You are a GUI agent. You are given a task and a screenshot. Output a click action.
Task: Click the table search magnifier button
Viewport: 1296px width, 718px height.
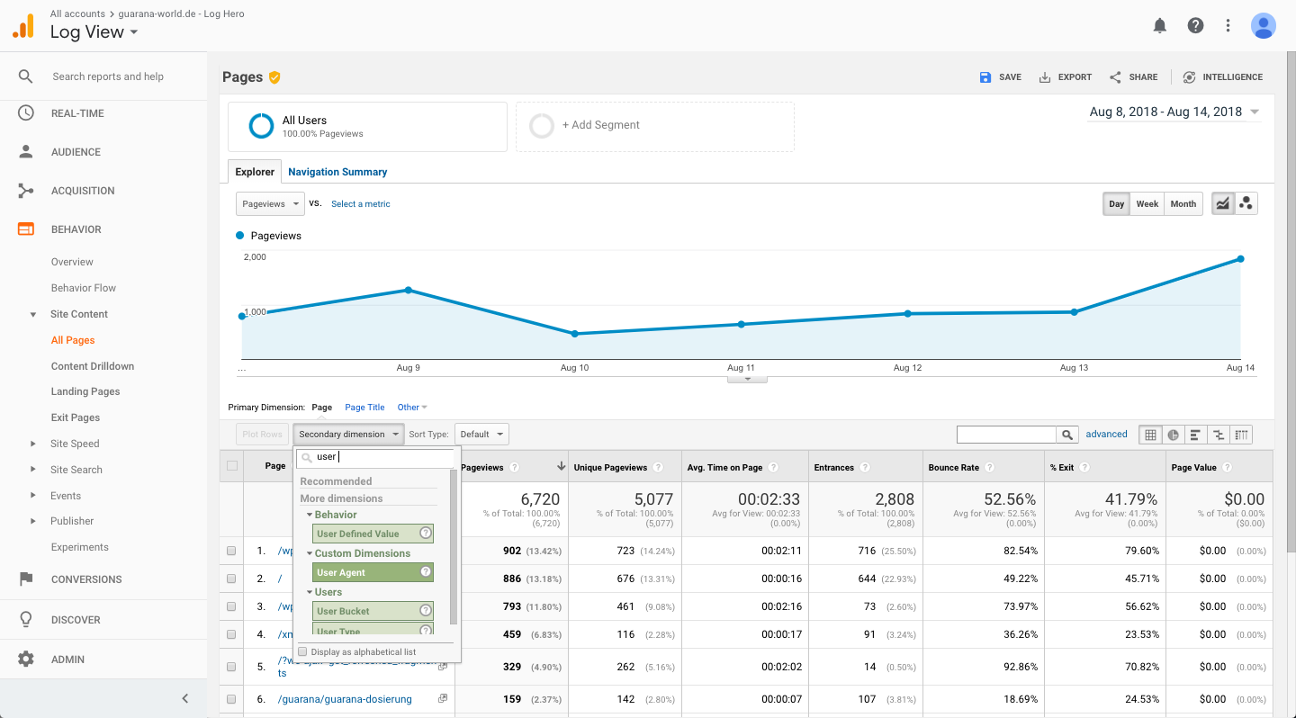1066,435
